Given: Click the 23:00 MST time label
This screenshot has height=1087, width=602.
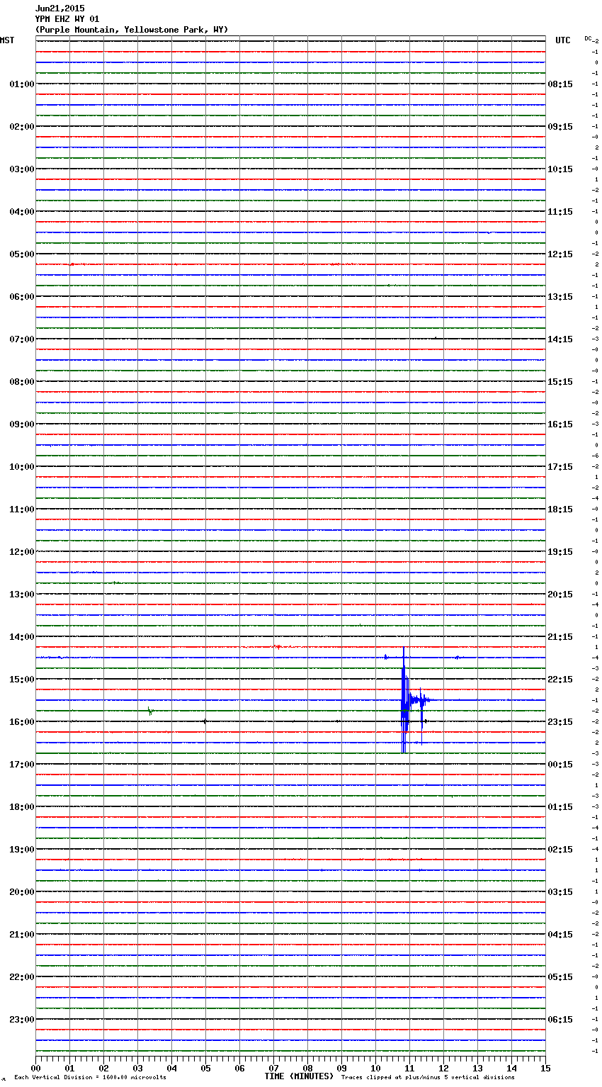Looking at the screenshot, I should coord(22,1020).
